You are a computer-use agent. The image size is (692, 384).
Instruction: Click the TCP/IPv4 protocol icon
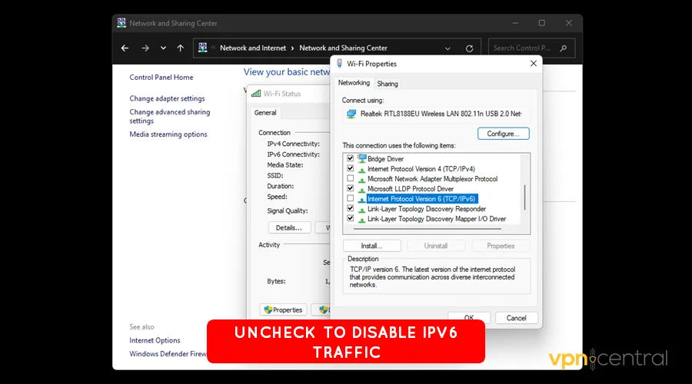point(362,169)
